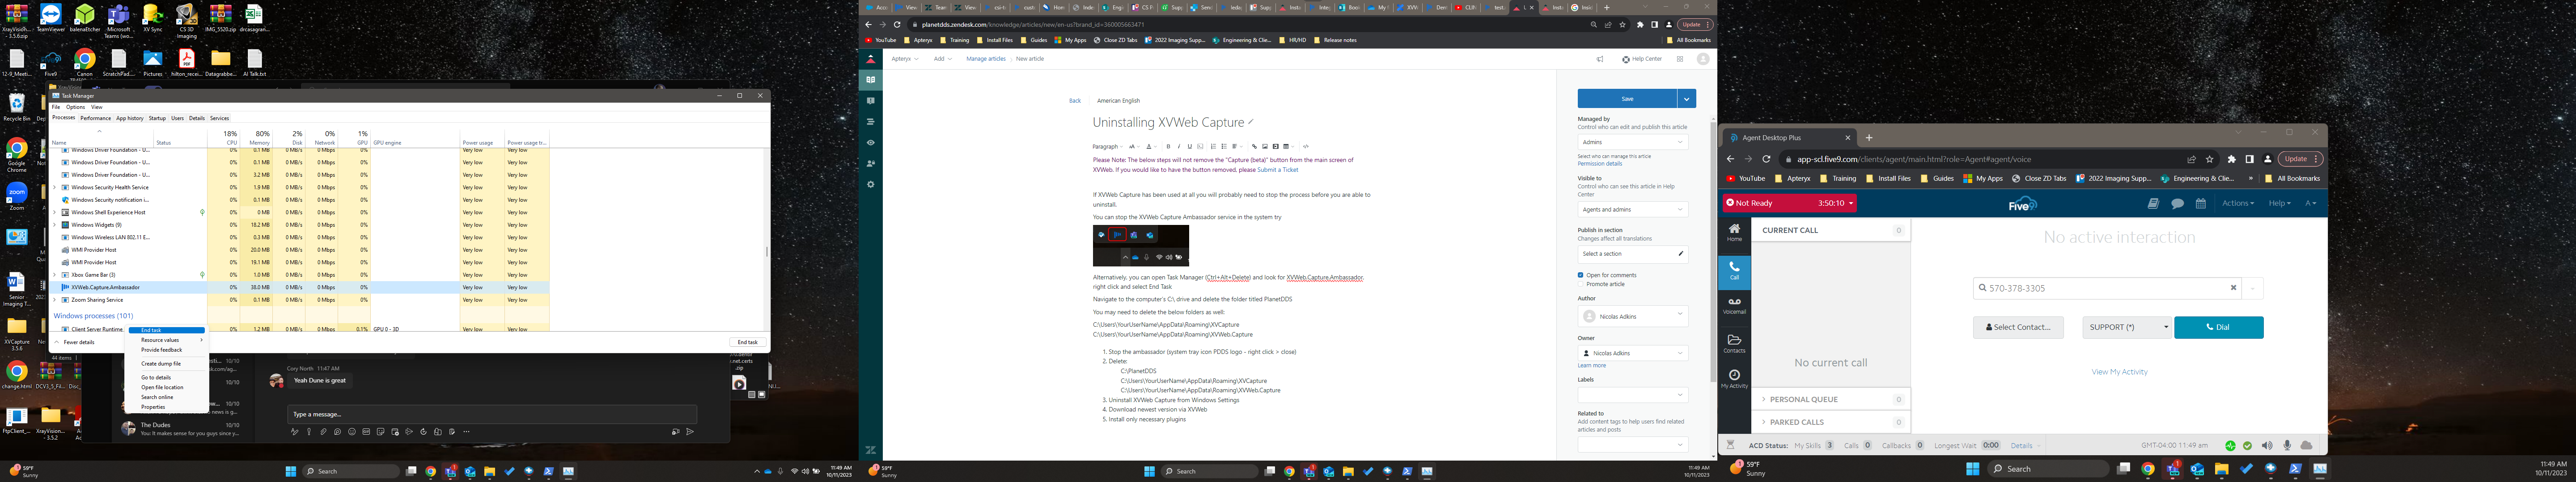The width and height of the screenshot is (2576, 482).
Task: Open the Owner Nicolas Adkins dropdown
Action: (1633, 353)
